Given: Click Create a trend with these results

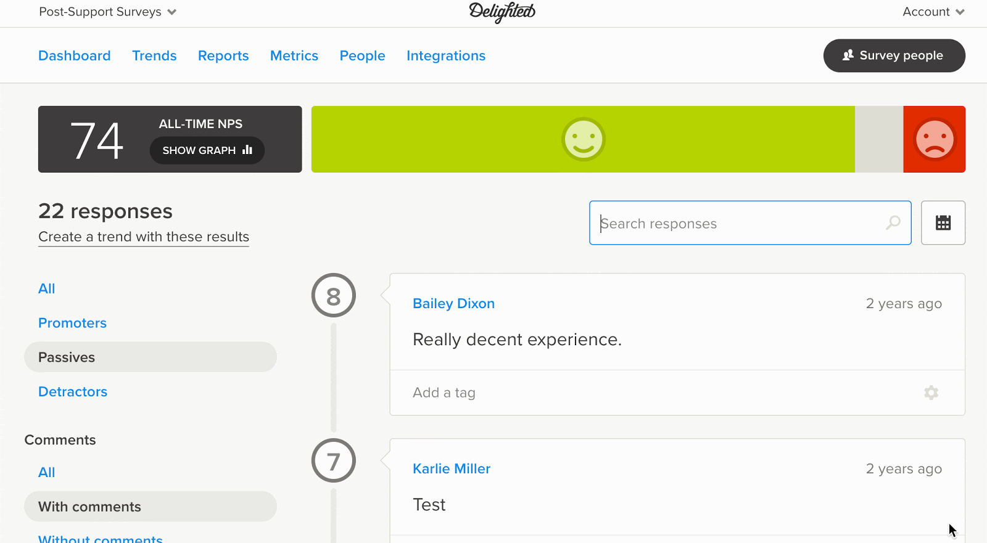Looking at the screenshot, I should pyautogui.click(x=144, y=237).
